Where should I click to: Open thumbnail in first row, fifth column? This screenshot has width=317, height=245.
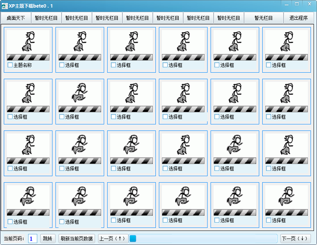(235, 45)
